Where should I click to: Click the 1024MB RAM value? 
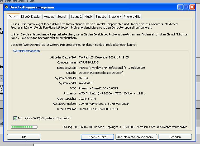(x=87, y=99)
